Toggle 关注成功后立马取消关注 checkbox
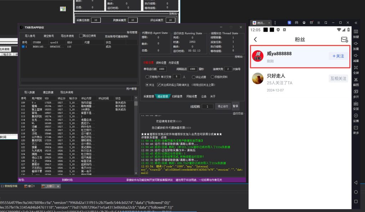This screenshot has height=212, width=365. (159, 85)
